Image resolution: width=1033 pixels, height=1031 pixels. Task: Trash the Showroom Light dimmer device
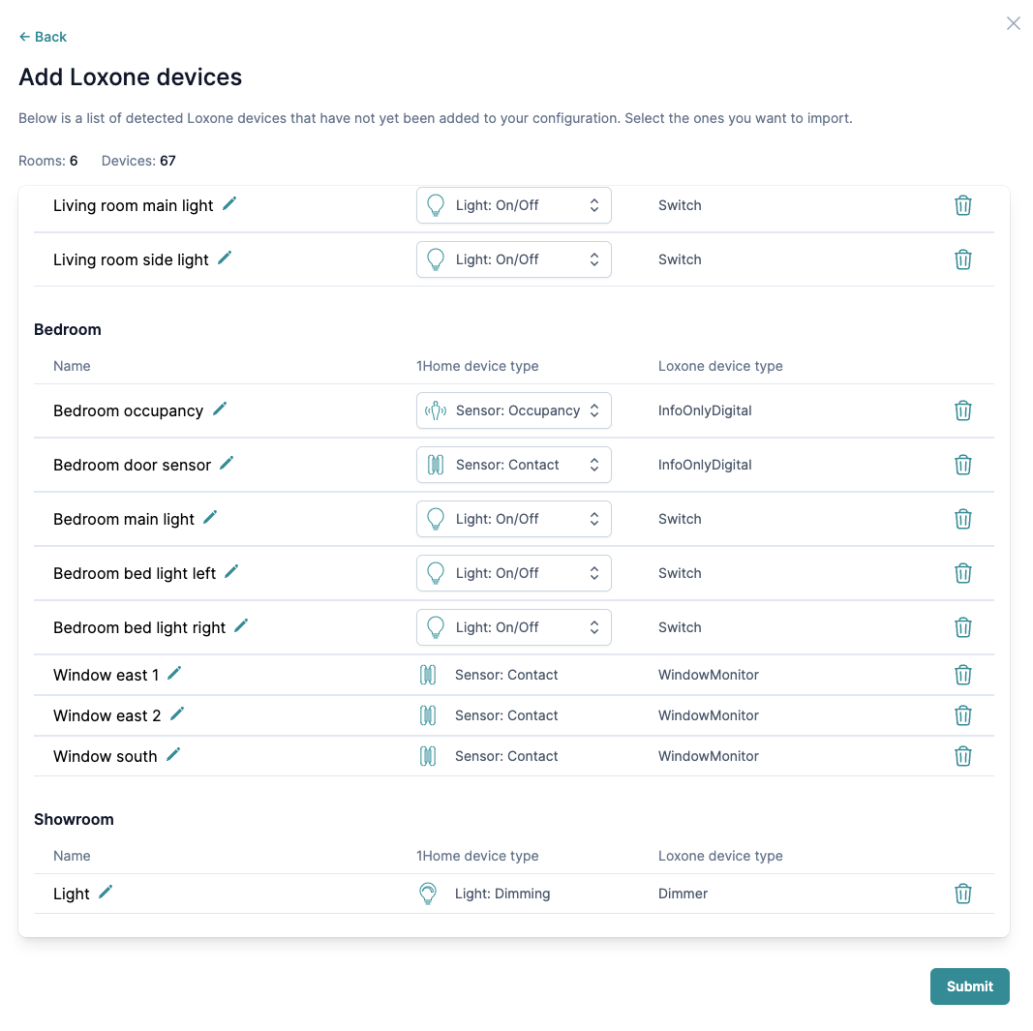(x=962, y=894)
